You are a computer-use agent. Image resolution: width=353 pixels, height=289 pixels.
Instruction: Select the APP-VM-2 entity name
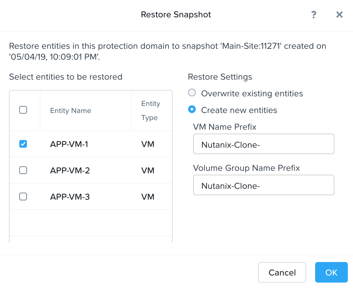point(70,171)
